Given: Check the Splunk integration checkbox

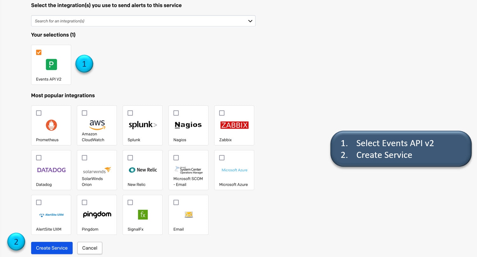Looking at the screenshot, I should [130, 113].
